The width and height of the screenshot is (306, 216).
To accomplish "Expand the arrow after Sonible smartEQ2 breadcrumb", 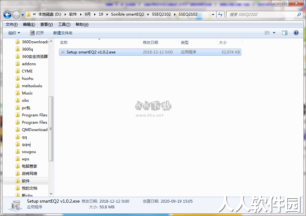I will (x=148, y=15).
